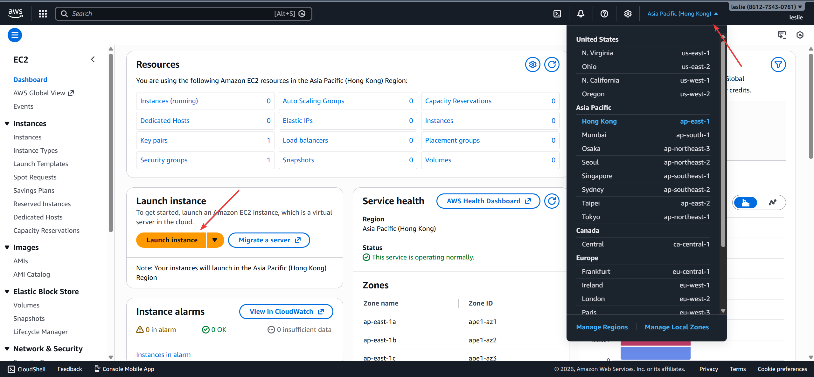The image size is (814, 377).
Task: Open the all services grid menu
Action: (x=43, y=14)
